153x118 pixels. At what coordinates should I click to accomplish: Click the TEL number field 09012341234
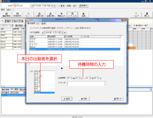click(x=14, y=21)
